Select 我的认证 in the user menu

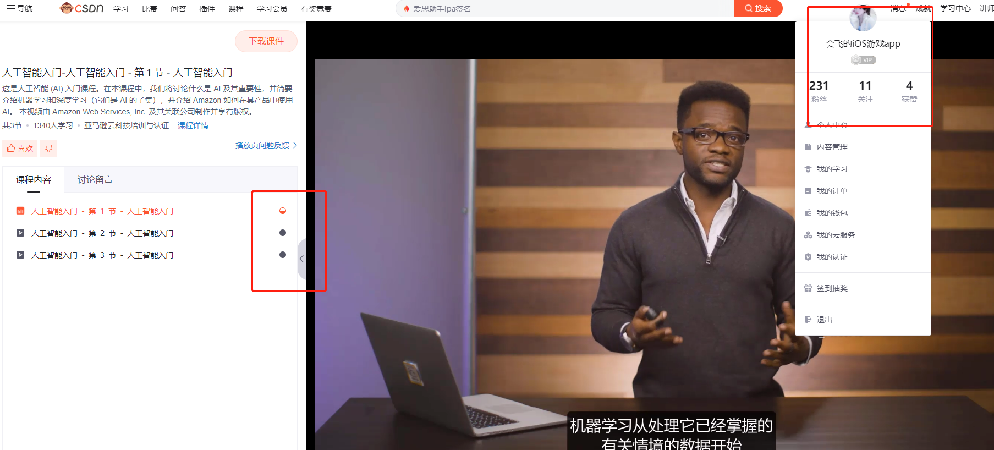832,257
